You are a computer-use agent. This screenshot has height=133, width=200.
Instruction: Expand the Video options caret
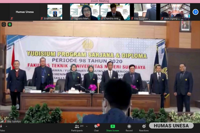click(x=6, y=126)
